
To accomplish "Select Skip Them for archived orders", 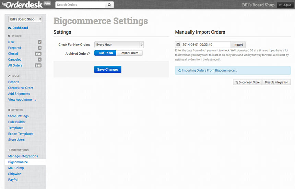I will coord(105,53).
